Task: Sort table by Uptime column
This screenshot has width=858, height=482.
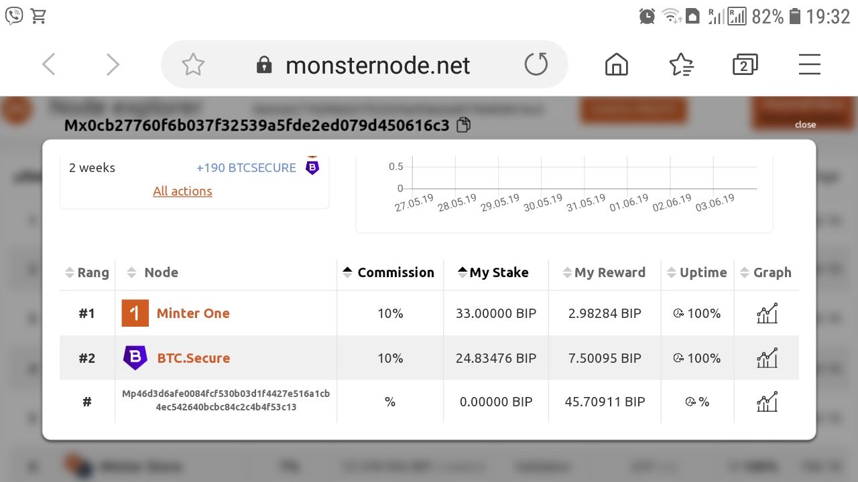Action: click(x=698, y=272)
